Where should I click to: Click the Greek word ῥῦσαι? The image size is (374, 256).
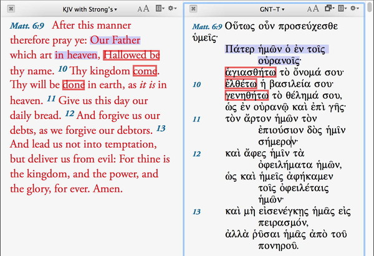pos(266,235)
